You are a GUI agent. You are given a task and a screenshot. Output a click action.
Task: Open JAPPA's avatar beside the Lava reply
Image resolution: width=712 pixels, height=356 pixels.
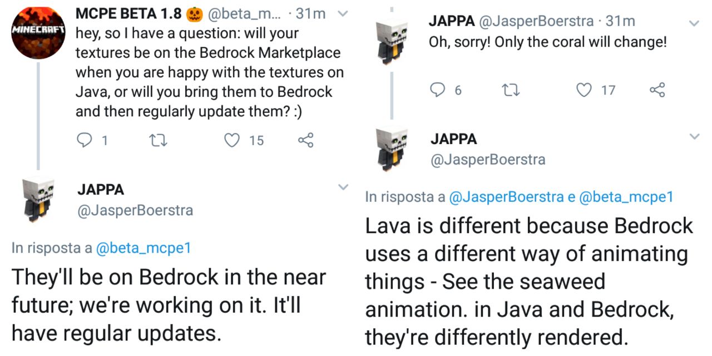click(392, 149)
